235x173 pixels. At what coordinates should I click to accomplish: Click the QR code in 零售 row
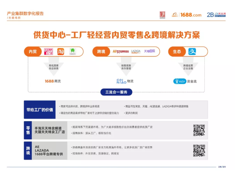click(199, 130)
